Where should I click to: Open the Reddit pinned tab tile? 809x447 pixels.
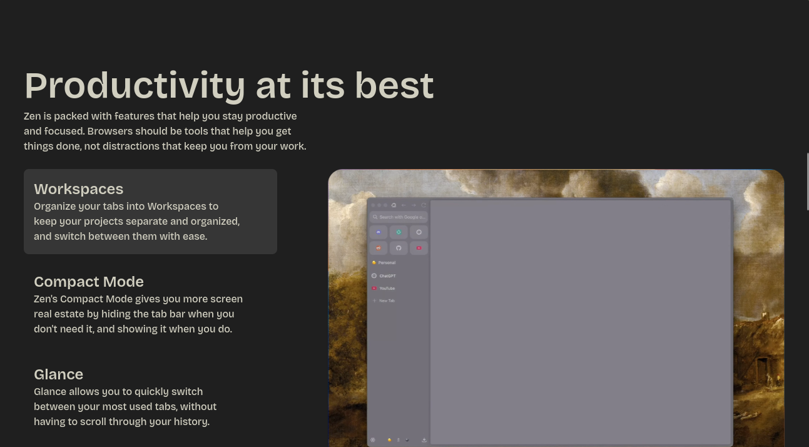click(379, 248)
